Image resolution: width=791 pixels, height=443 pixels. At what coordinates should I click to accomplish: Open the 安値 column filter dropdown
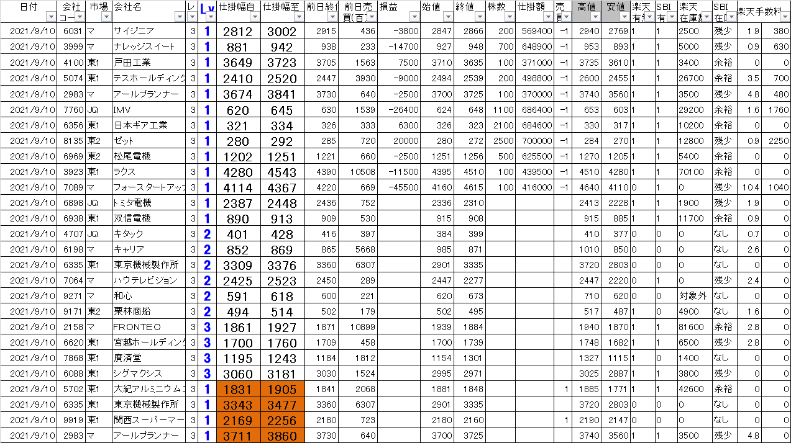tap(624, 18)
